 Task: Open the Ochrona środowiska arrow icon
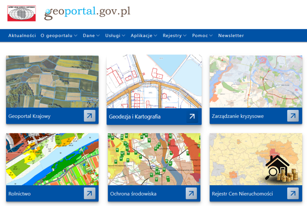click(191, 193)
